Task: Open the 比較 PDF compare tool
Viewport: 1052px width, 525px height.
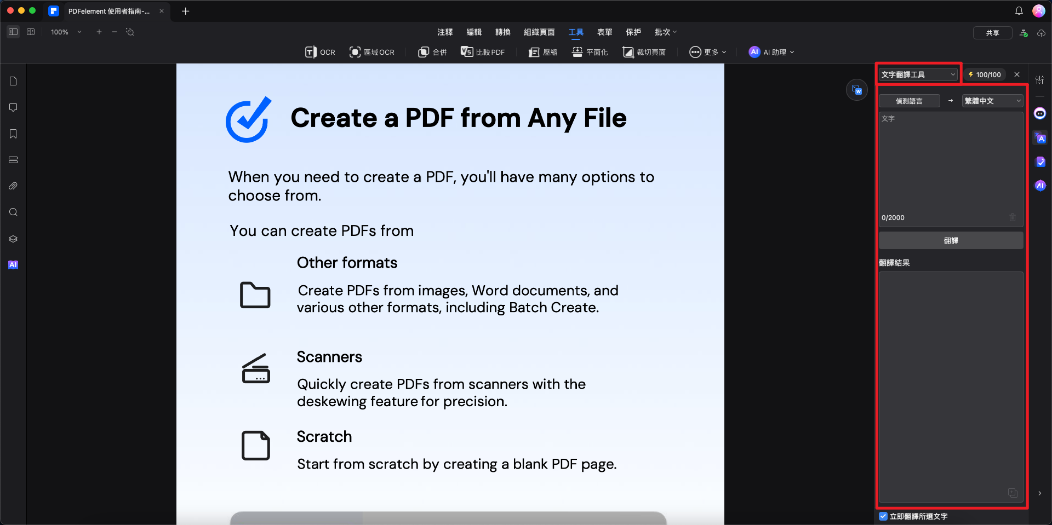Action: pos(483,52)
